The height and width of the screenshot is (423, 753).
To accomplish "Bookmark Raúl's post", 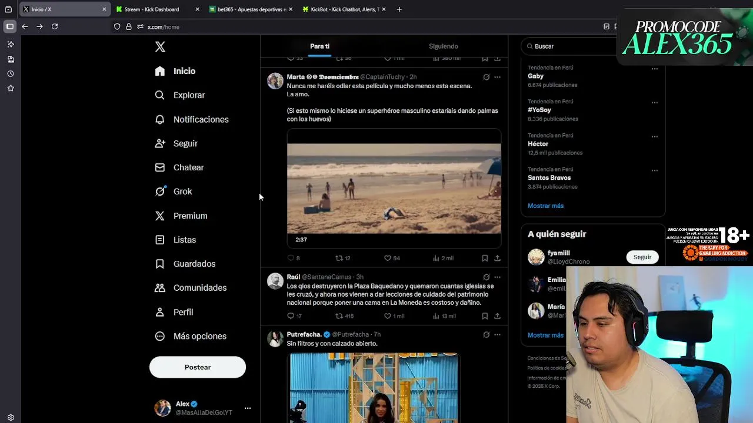I will (x=485, y=316).
